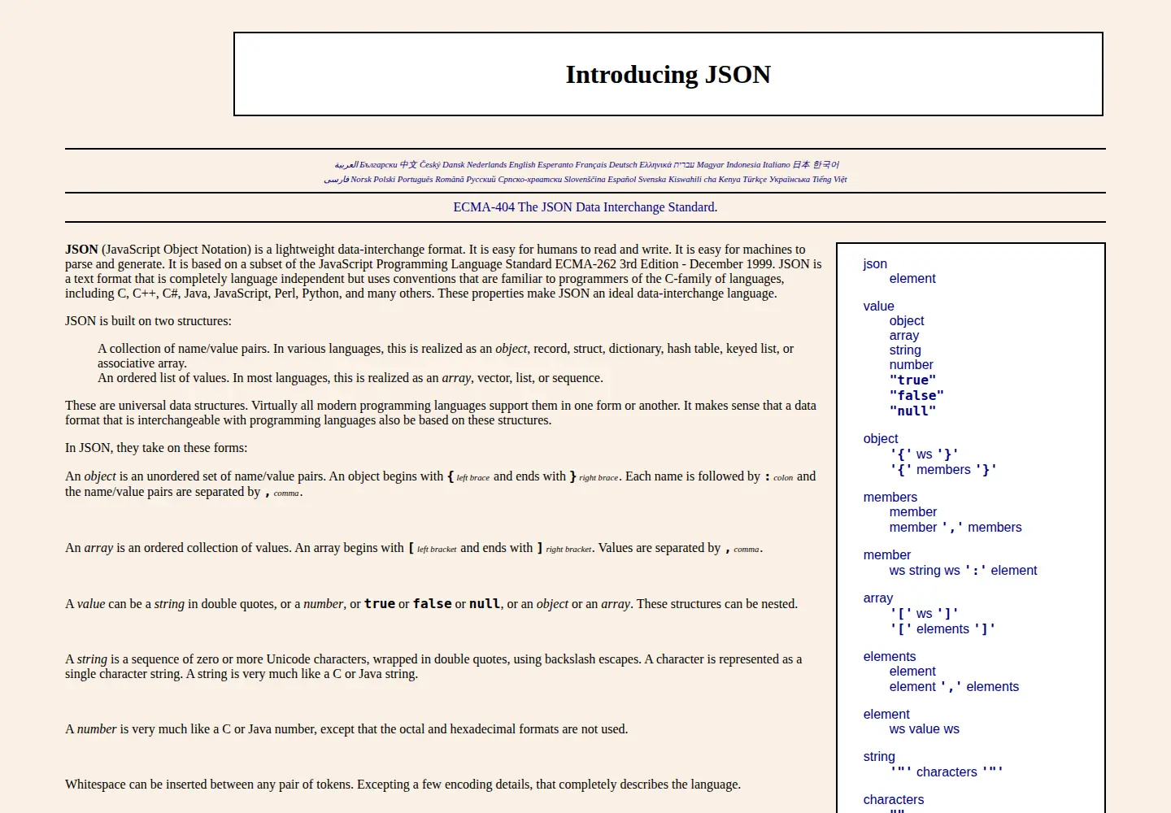Open the Polski translation
The height and width of the screenshot is (813, 1171).
click(385, 179)
